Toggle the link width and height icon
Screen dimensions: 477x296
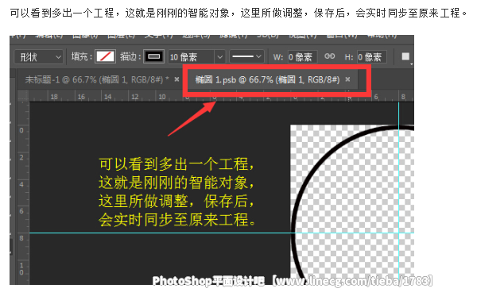coord(329,56)
